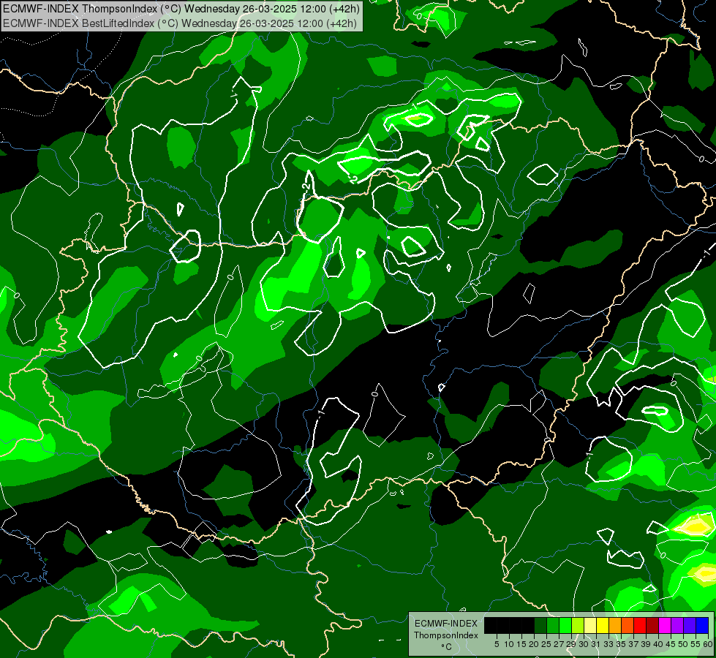Click the medium green legend swatch (25–27)
Image resolution: width=716 pixels, height=658 pixels.
552,625
